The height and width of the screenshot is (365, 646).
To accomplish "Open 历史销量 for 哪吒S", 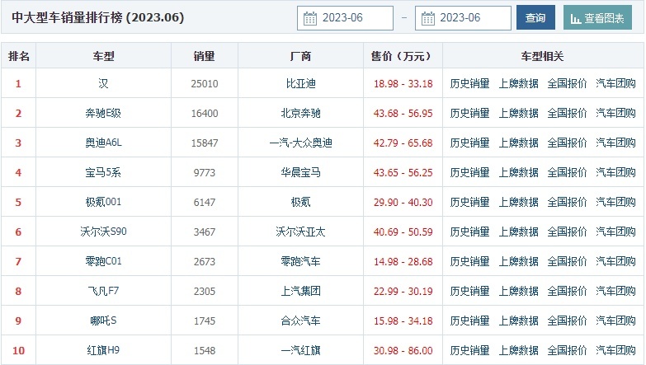I will (469, 321).
